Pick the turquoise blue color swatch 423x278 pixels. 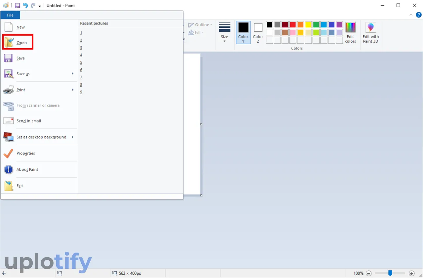[x=324, y=25]
